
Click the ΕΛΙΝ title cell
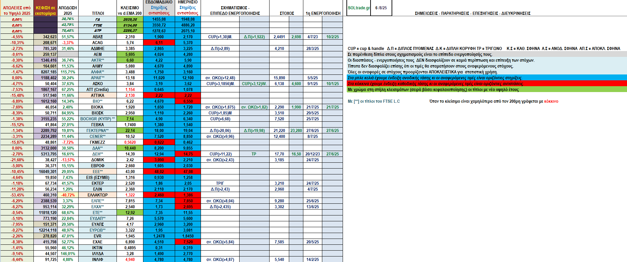pos(98,189)
